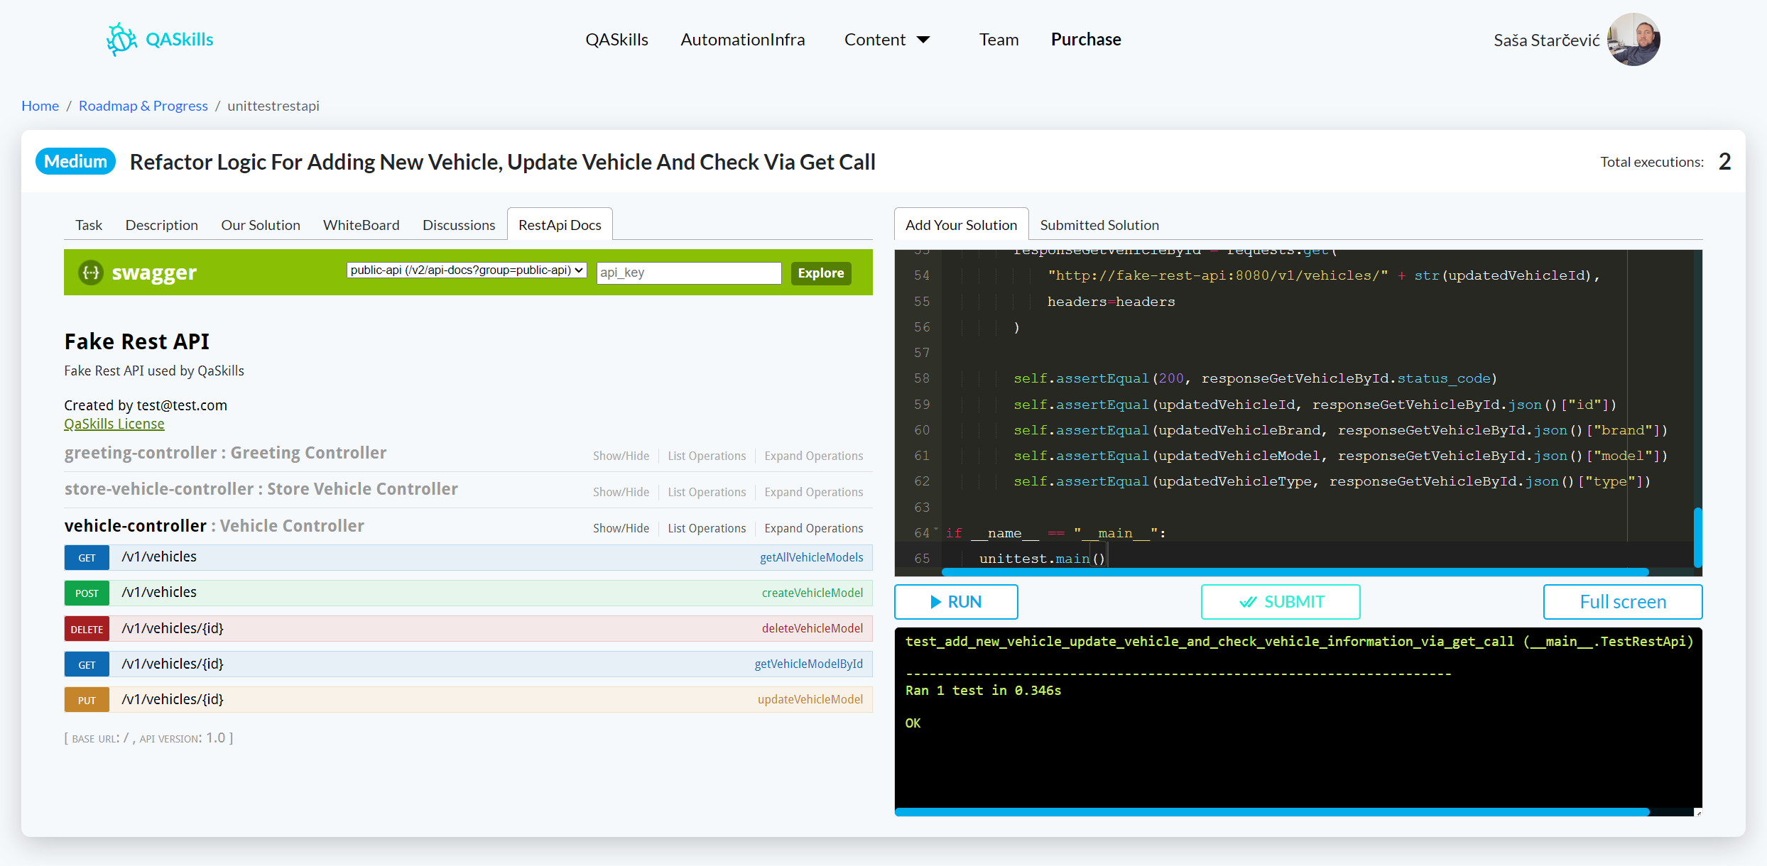
Task: Click List Operations for store-vehicle-controller
Action: (x=707, y=492)
